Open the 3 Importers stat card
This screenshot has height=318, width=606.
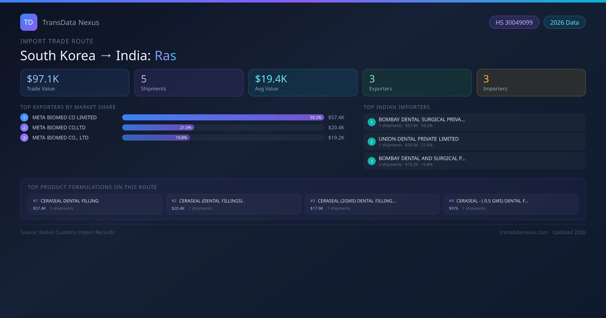click(531, 83)
